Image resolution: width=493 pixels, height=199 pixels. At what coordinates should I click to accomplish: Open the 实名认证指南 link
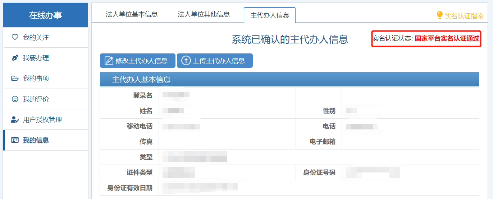pyautogui.click(x=464, y=16)
